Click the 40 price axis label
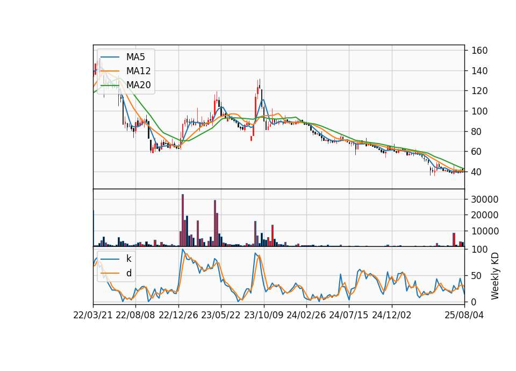This screenshot has height=371, width=516. coord(477,172)
